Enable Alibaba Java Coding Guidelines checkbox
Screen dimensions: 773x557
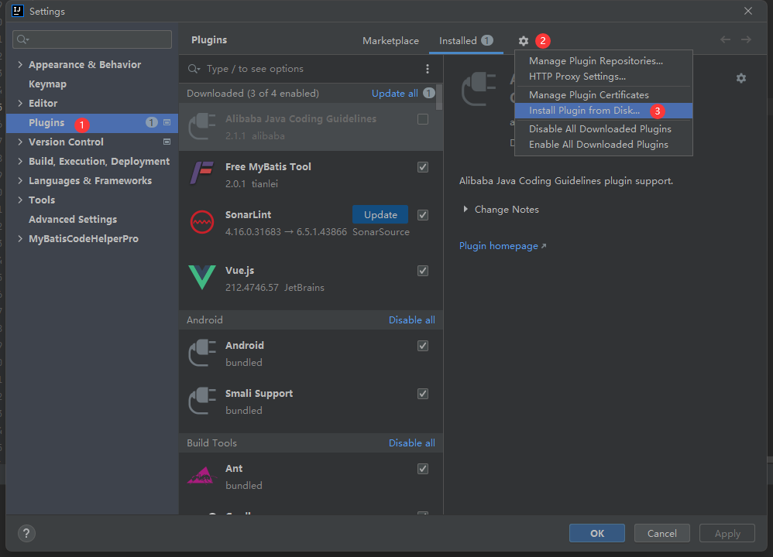click(x=422, y=119)
